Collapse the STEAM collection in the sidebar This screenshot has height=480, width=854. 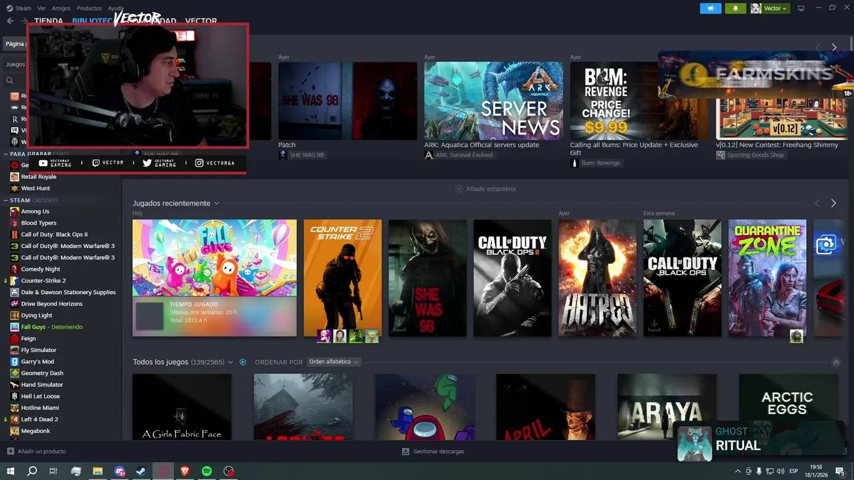click(6, 200)
